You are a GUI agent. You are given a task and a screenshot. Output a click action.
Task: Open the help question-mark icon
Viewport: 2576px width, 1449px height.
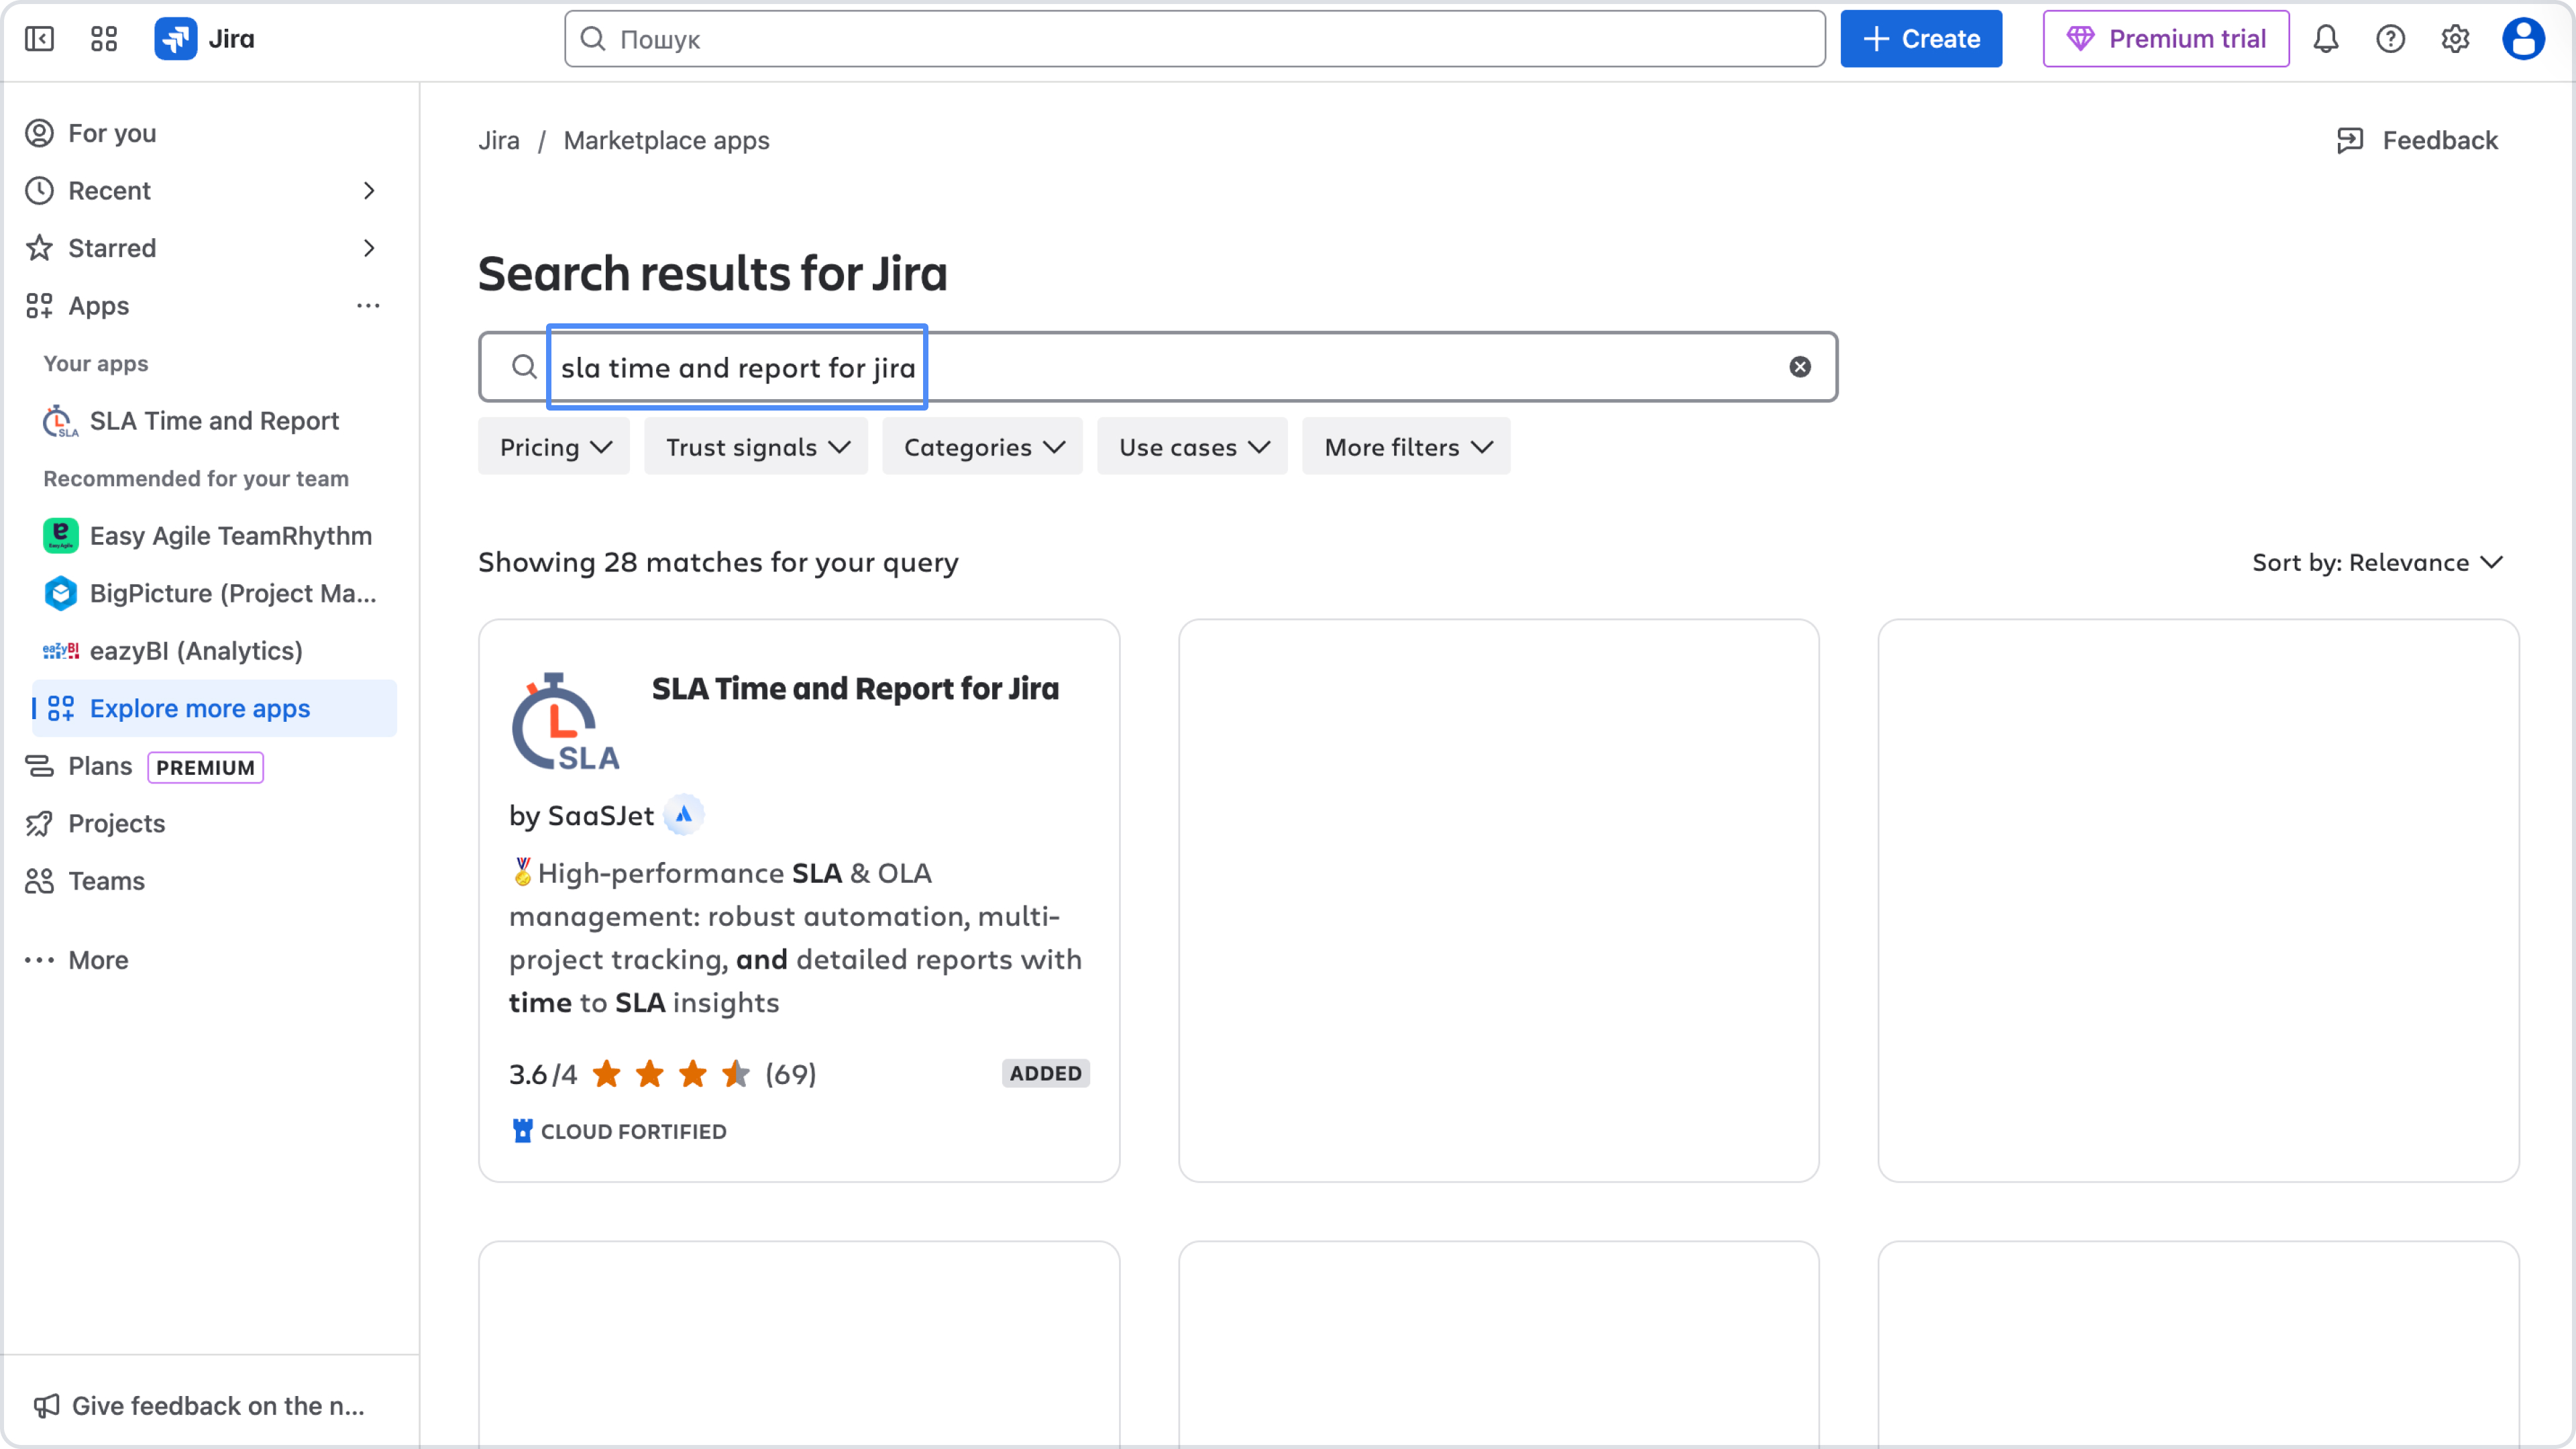click(2391, 39)
